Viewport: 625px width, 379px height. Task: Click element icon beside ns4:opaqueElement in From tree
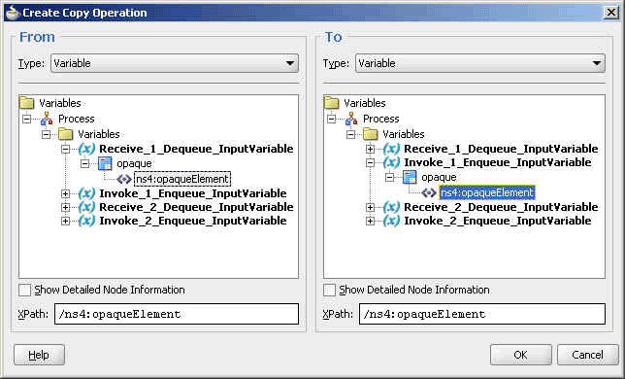coord(124,179)
